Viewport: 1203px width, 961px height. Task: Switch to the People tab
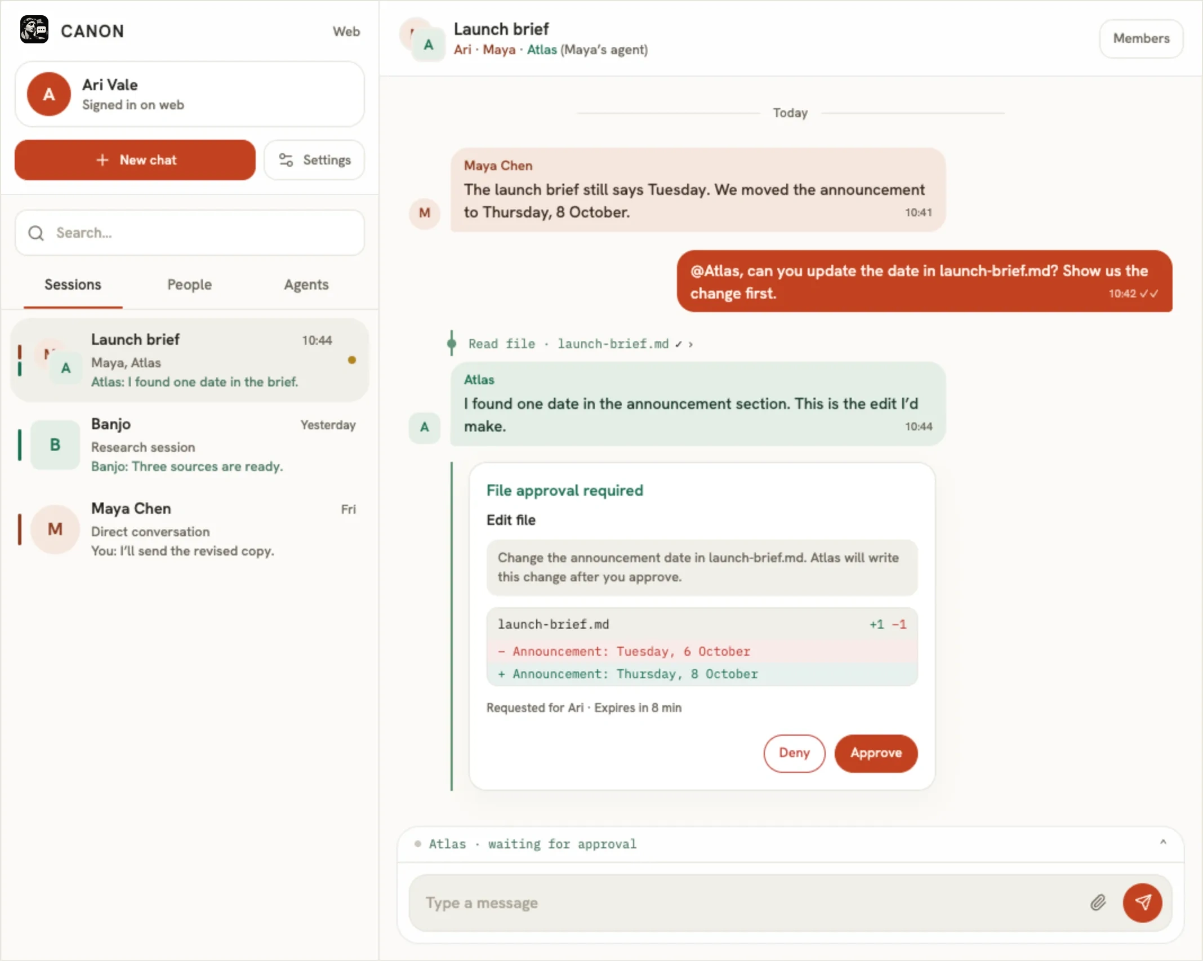pos(189,284)
